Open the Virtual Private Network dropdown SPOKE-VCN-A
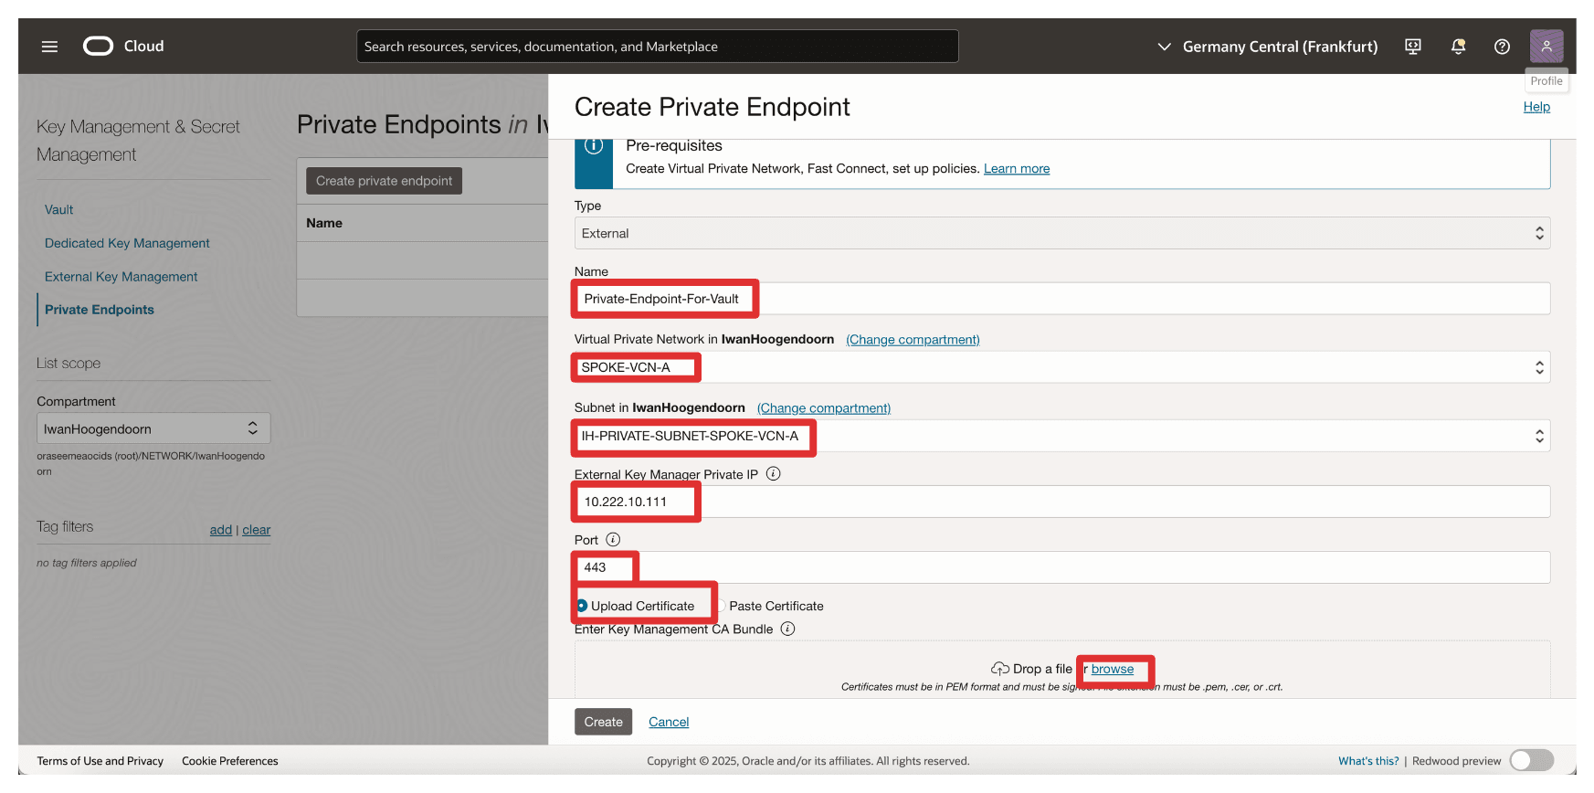 point(1061,367)
